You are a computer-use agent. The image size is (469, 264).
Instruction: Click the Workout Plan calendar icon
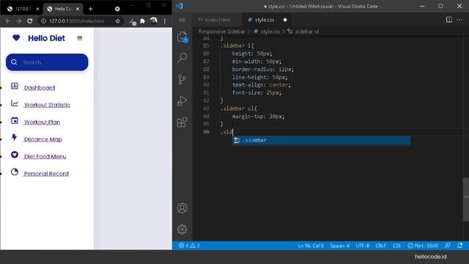tap(15, 120)
